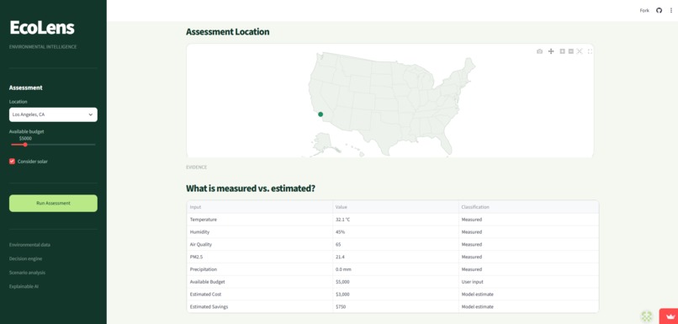Open the GitHub repository icon
678x324 pixels.
(659, 10)
